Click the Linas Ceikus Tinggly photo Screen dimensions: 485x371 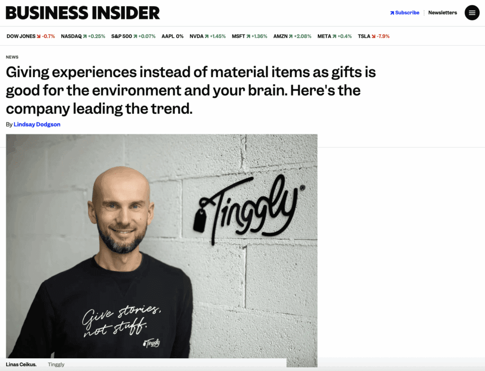pyautogui.click(x=162, y=246)
